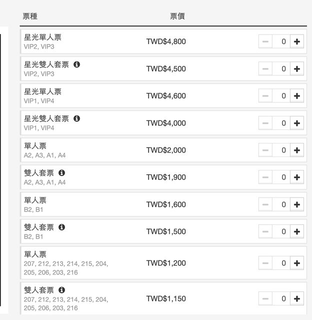Screen dimensions: 312x320
Task: Increase TWD$1,200 單人票 quantity
Action: (x=297, y=263)
